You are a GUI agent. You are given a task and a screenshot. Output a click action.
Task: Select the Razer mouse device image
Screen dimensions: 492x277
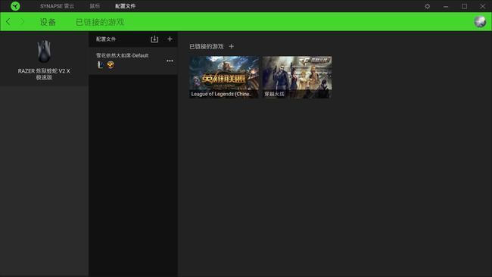(x=44, y=51)
